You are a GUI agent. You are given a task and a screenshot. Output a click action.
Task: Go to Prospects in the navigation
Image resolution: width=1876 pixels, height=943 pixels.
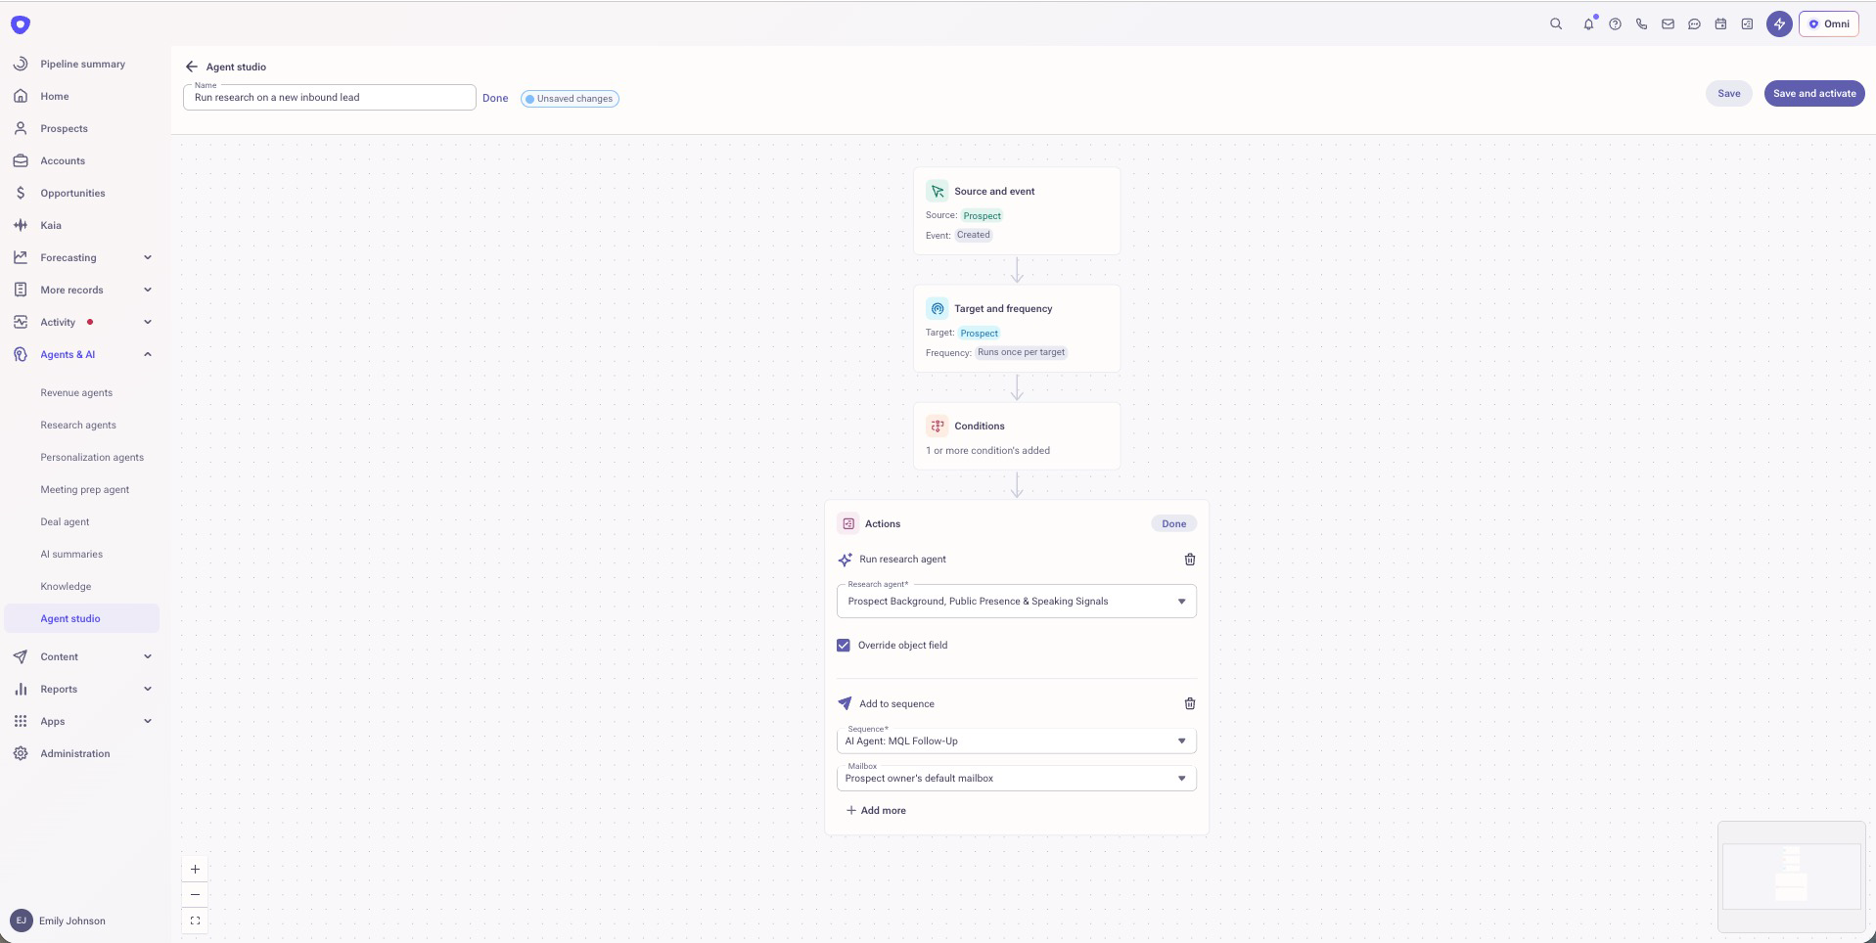64,128
